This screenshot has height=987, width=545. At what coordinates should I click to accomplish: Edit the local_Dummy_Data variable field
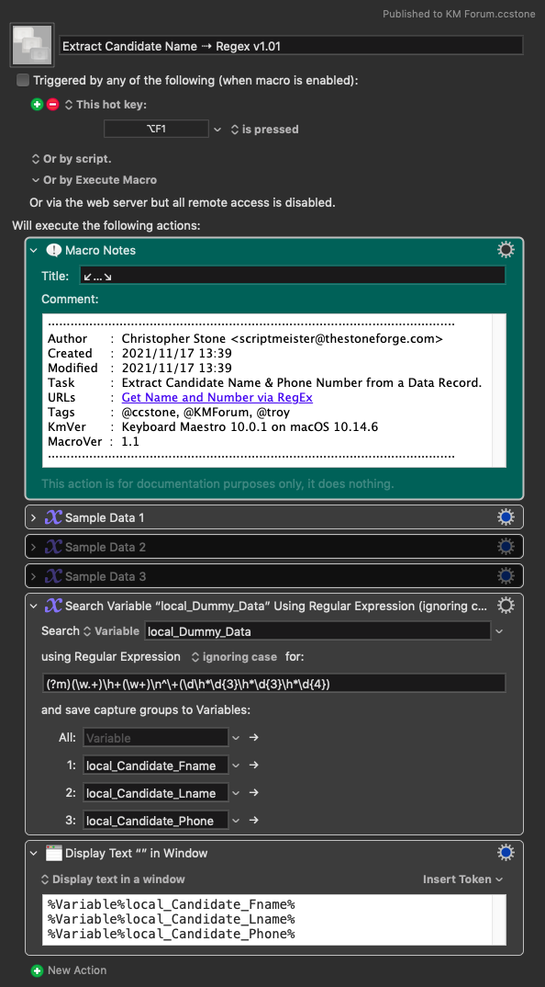pos(317,631)
